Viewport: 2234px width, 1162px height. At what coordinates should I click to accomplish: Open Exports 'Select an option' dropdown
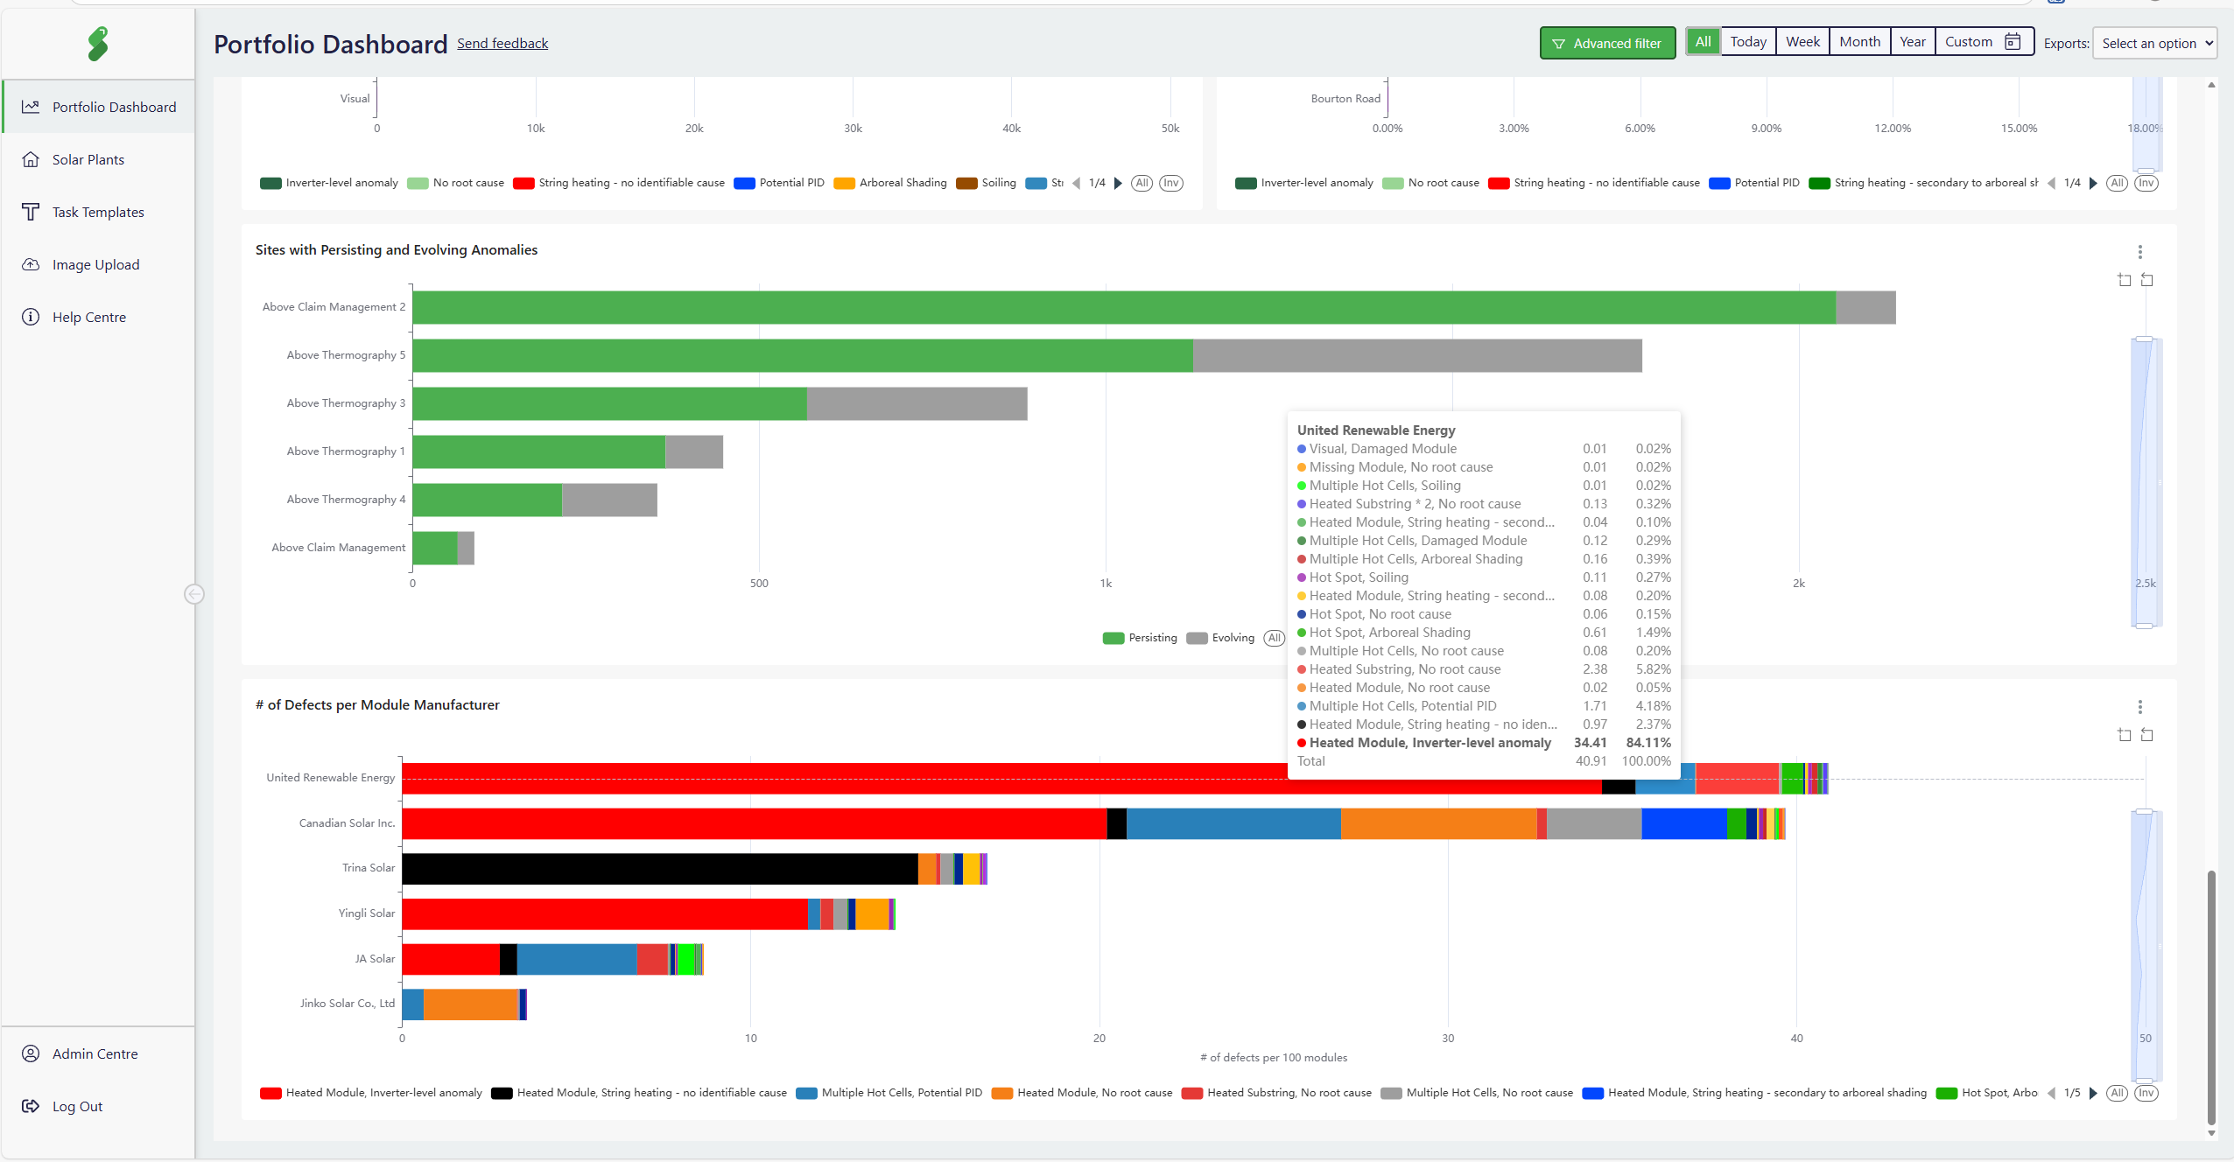click(2154, 43)
